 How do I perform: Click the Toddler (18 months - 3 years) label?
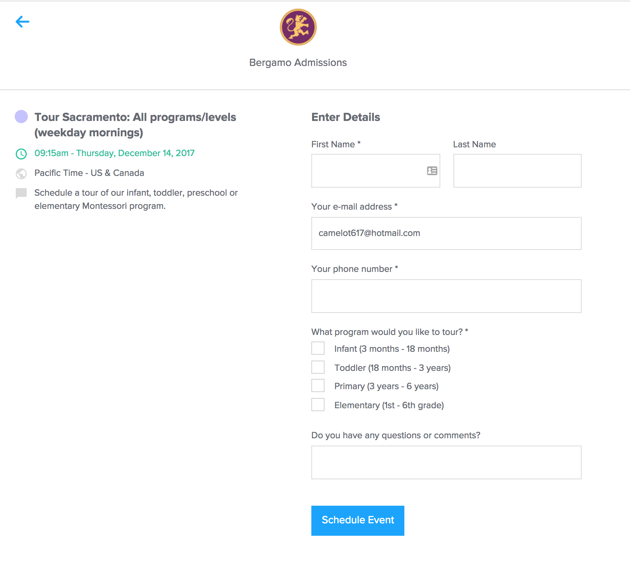[x=392, y=368]
